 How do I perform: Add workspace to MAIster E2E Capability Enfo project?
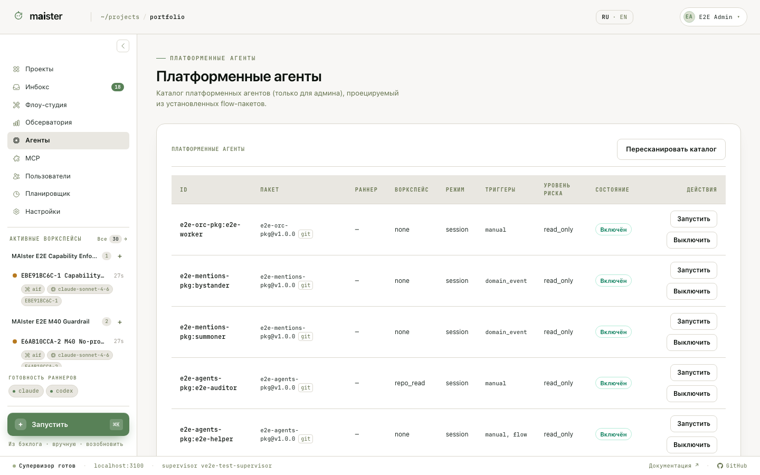pos(120,256)
